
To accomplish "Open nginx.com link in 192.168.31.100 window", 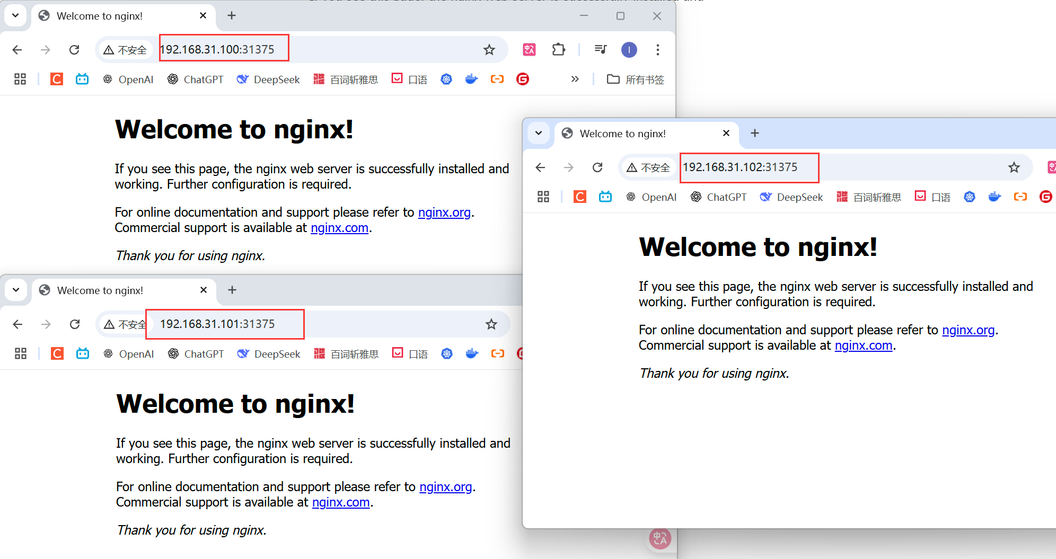I will [339, 228].
